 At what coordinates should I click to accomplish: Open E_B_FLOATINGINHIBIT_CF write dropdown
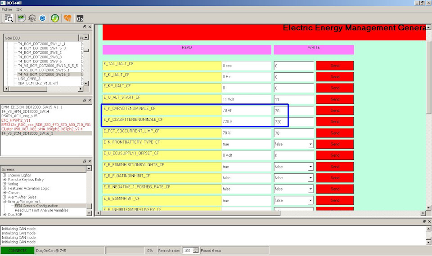(x=310, y=178)
